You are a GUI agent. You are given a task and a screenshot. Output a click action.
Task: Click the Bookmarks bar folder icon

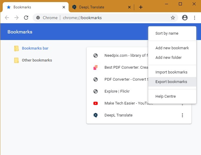(16, 48)
